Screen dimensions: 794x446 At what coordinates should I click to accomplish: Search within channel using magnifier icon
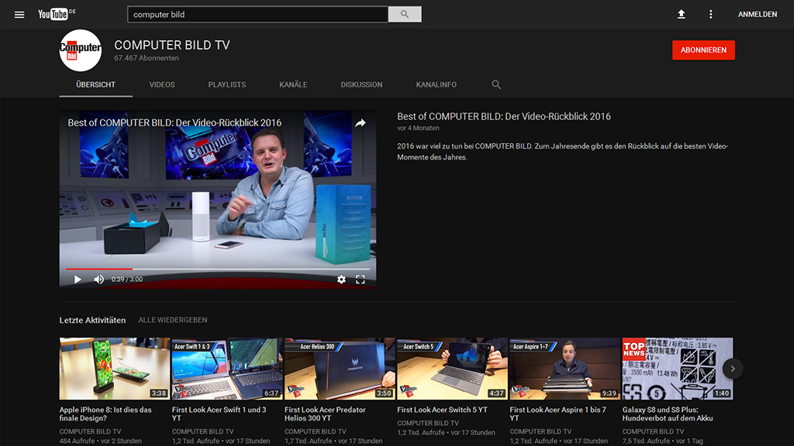click(x=496, y=84)
